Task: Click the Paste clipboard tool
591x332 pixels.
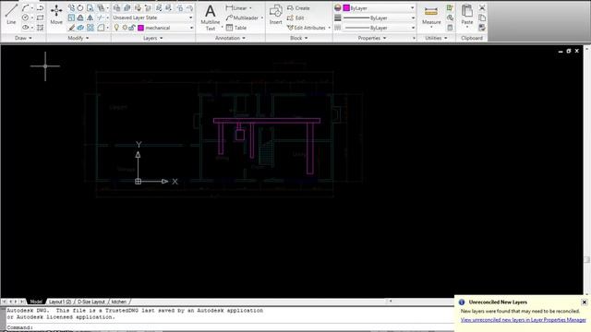Action: (x=467, y=15)
